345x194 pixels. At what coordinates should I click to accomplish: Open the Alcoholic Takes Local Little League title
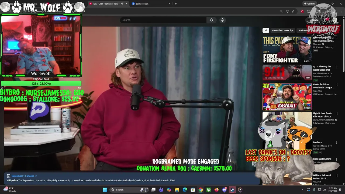(323, 86)
